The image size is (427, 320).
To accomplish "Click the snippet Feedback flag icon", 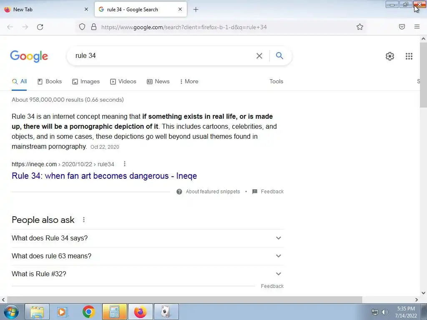I will point(255,192).
